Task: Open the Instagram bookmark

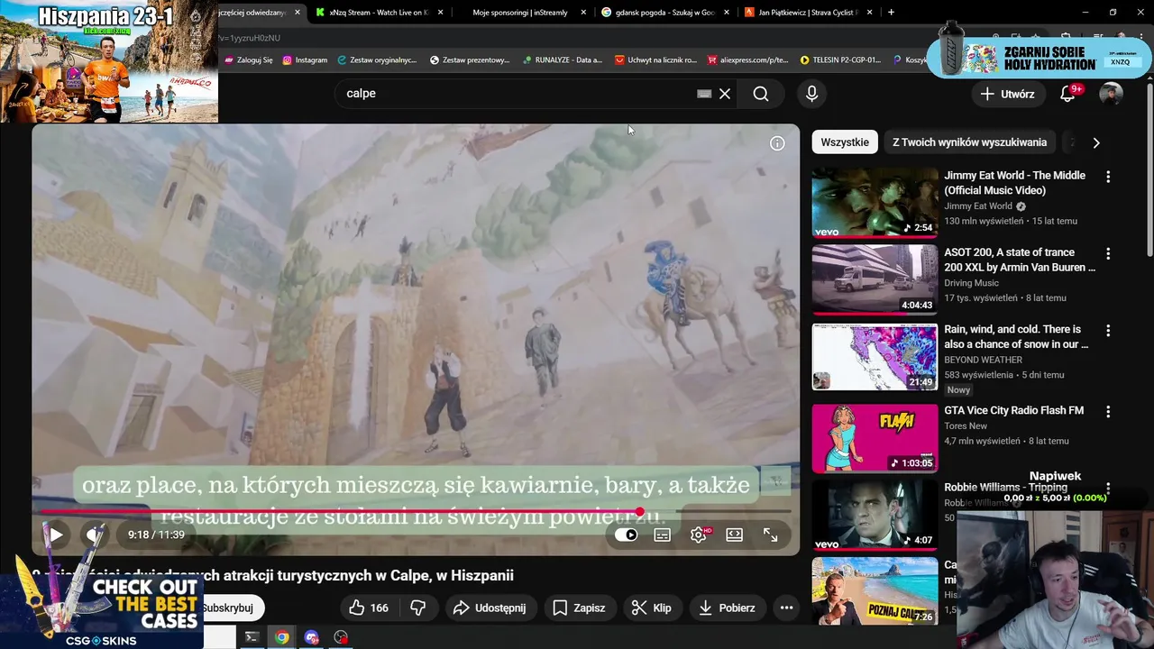Action: pos(305,59)
